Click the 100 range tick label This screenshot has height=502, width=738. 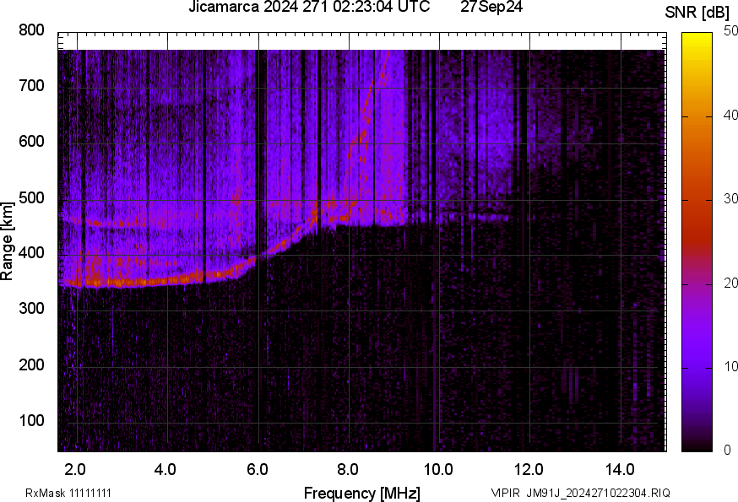pos(31,421)
